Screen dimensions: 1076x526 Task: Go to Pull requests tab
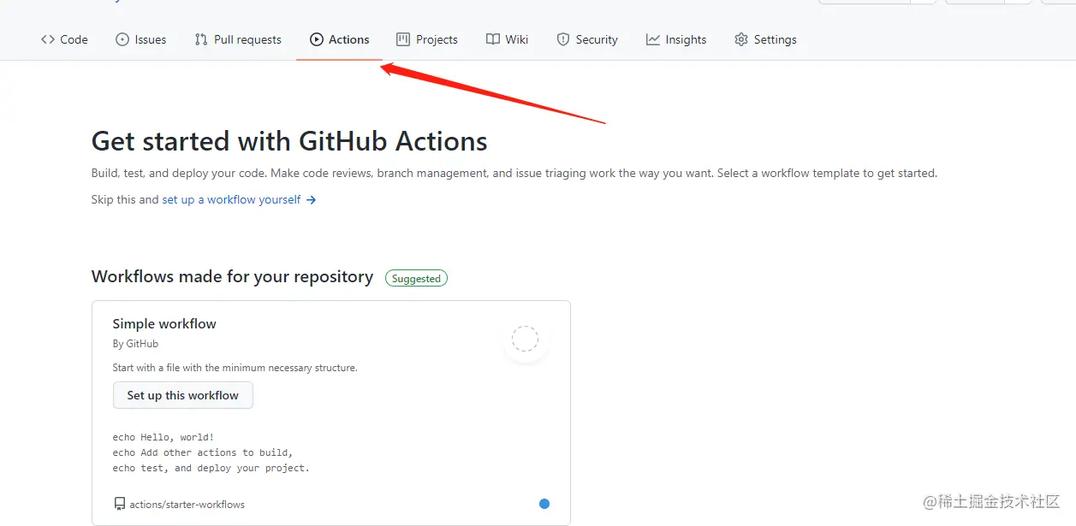pyautogui.click(x=238, y=39)
